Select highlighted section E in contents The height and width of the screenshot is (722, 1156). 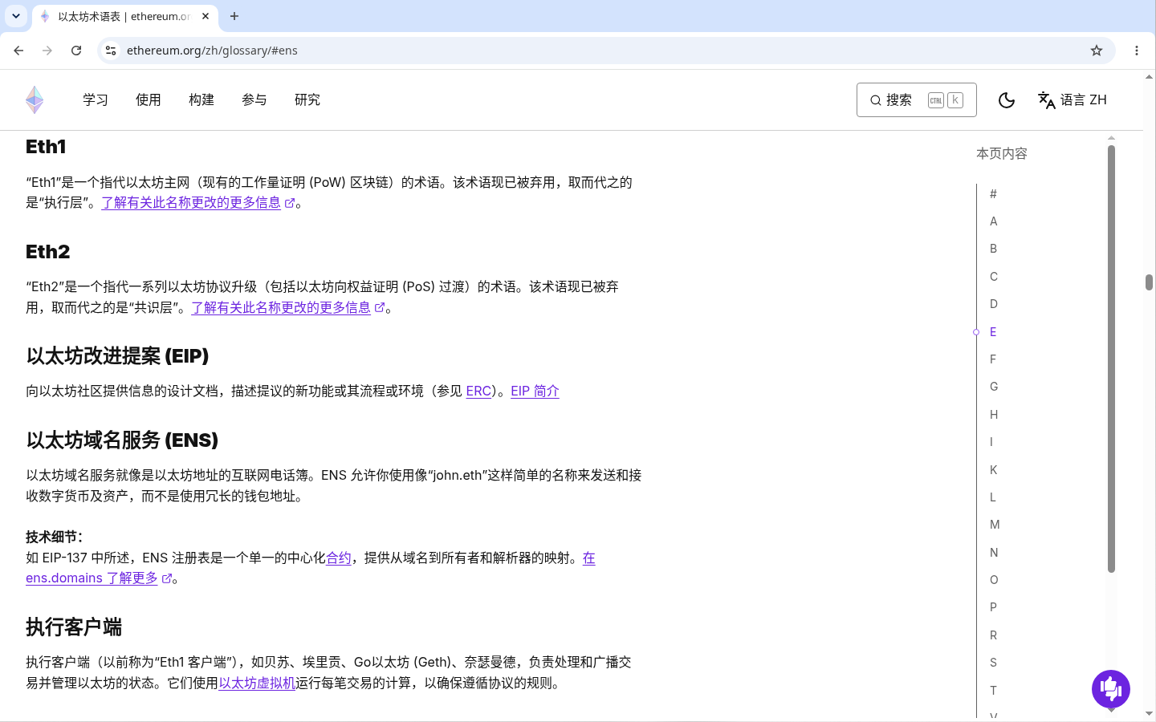click(993, 332)
